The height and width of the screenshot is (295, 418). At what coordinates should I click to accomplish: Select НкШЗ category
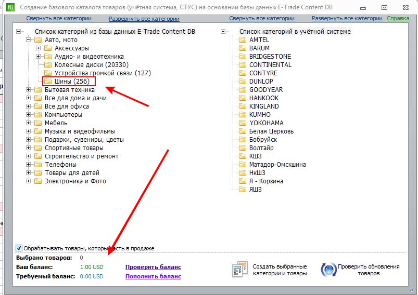click(x=257, y=172)
